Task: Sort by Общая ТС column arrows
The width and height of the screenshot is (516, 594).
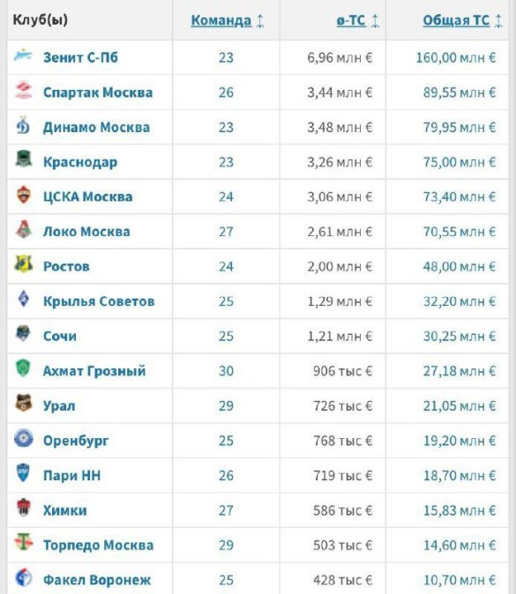Action: tap(498, 20)
